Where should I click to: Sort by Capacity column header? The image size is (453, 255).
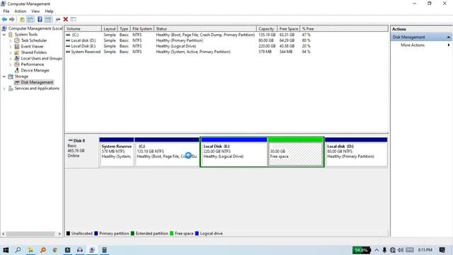point(266,28)
